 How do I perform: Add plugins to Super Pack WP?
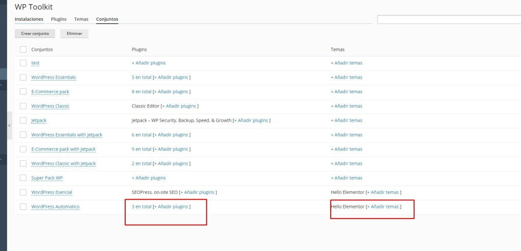pos(149,178)
